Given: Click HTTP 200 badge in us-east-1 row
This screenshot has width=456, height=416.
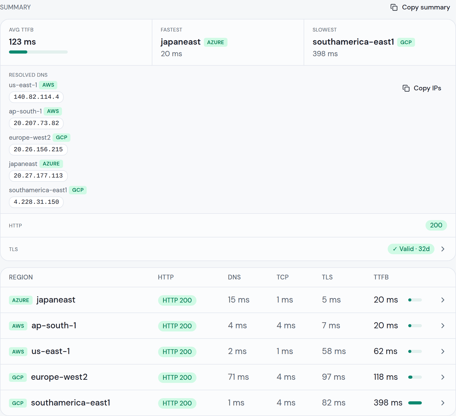Looking at the screenshot, I should (x=177, y=352).
